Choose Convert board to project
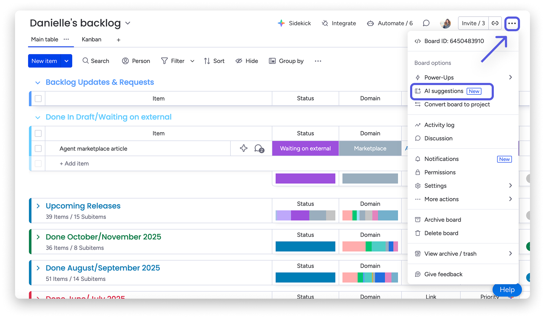The height and width of the screenshot is (317, 545). coord(457,105)
